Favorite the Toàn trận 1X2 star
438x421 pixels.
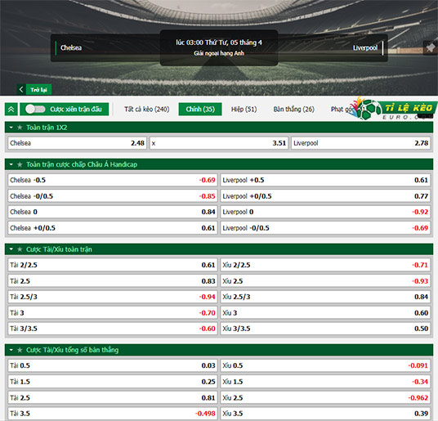pos(20,128)
